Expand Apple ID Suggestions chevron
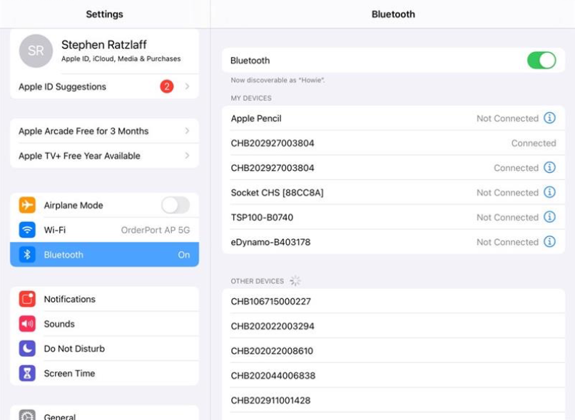The height and width of the screenshot is (420, 575). pyautogui.click(x=187, y=86)
